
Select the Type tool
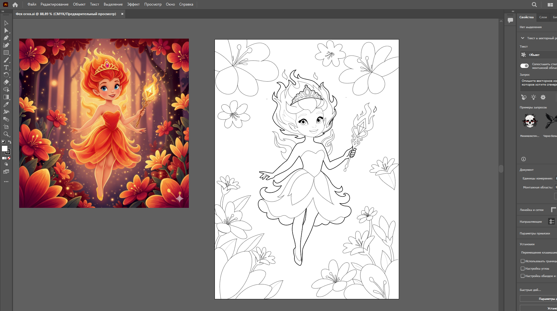click(6, 68)
